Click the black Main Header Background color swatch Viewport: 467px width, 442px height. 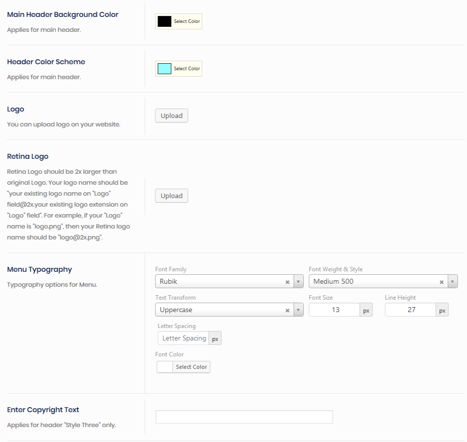(164, 21)
